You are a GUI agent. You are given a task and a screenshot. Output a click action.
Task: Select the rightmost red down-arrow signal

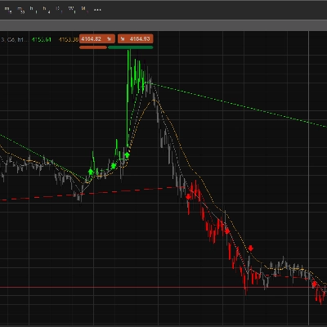pyautogui.click(x=315, y=284)
